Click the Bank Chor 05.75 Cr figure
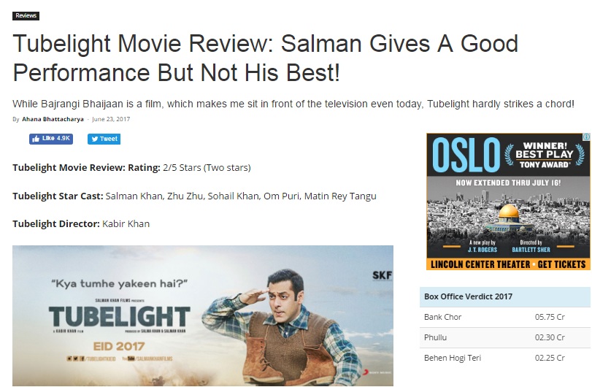Image resolution: width=592 pixels, height=387 pixels. point(550,317)
